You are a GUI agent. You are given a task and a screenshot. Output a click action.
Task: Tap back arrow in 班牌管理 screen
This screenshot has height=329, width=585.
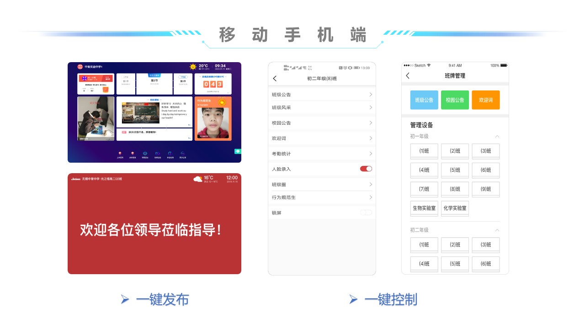pyautogui.click(x=408, y=76)
